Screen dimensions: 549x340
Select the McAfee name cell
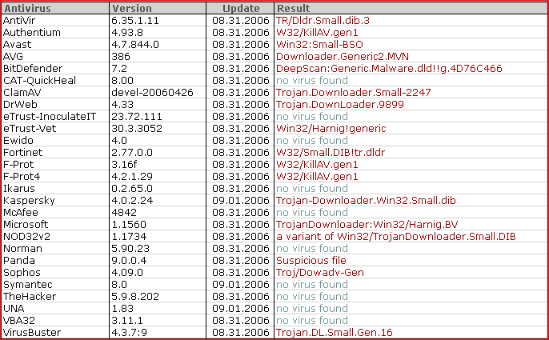[21, 212]
